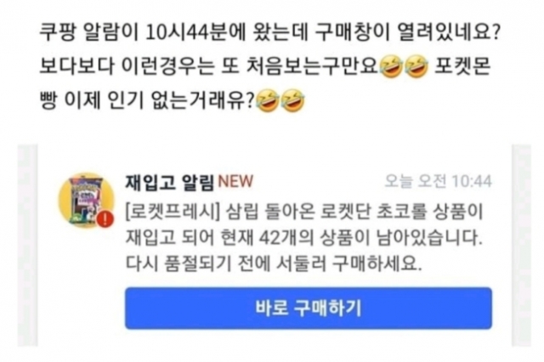Click the line mentioning 42개의 상품이 남아있습니다

304,238
